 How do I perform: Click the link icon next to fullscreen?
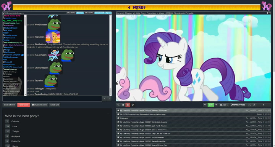[254, 105]
